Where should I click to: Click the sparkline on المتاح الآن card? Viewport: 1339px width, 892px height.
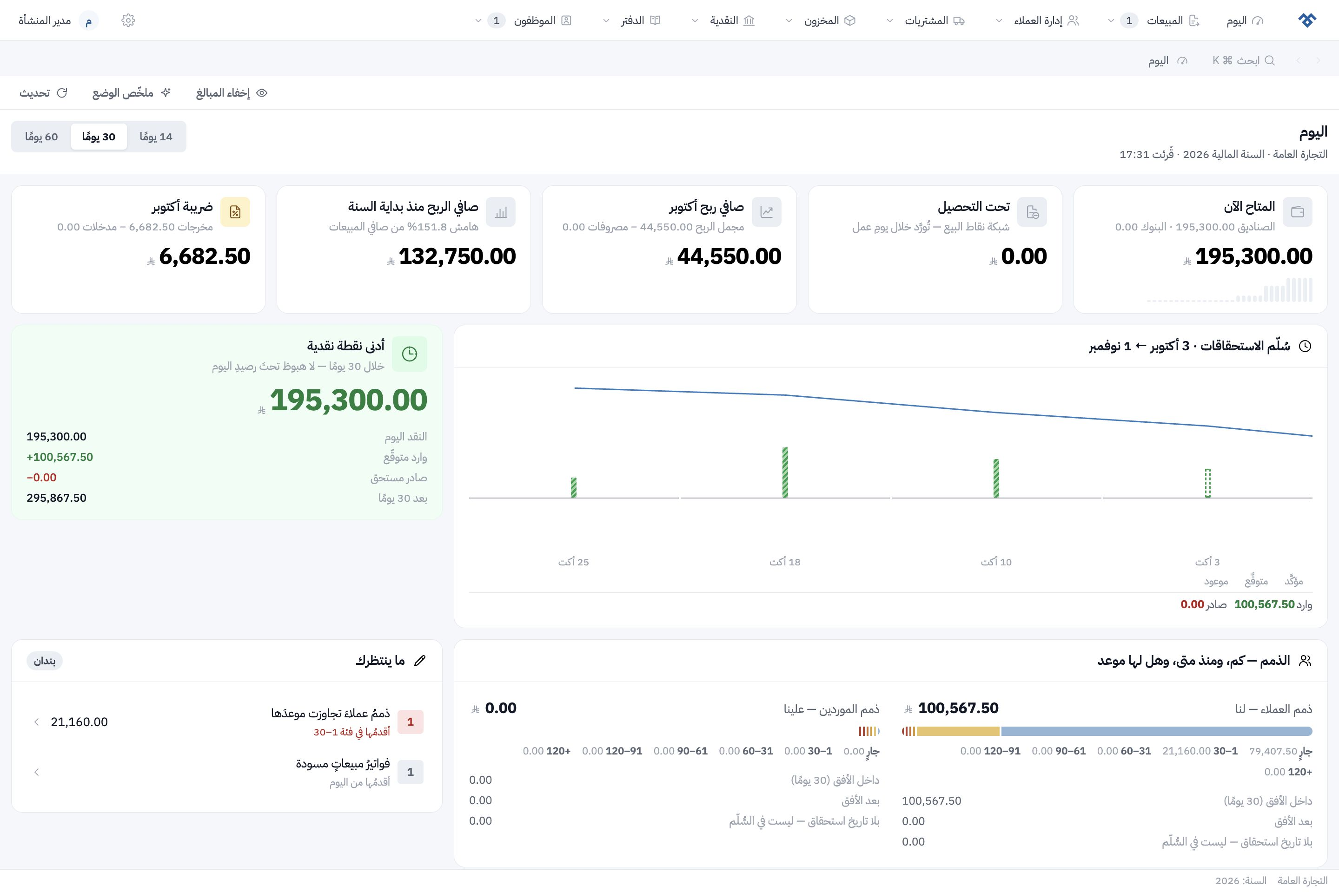[1230, 289]
